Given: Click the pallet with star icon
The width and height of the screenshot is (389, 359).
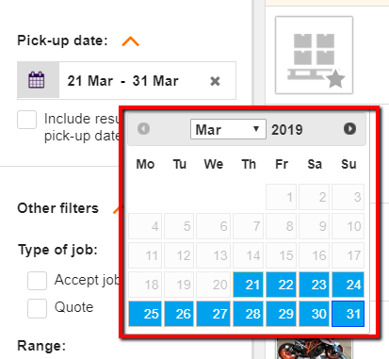Looking at the screenshot, I should 314,56.
